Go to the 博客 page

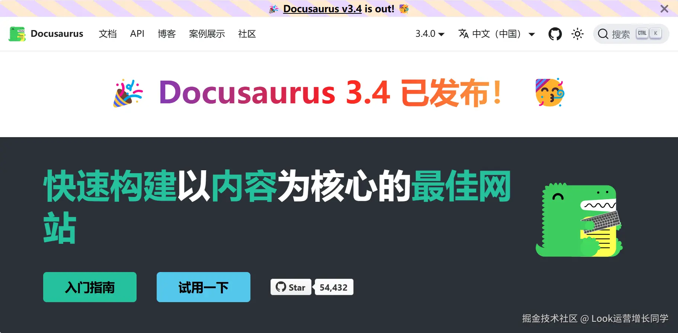(x=167, y=34)
